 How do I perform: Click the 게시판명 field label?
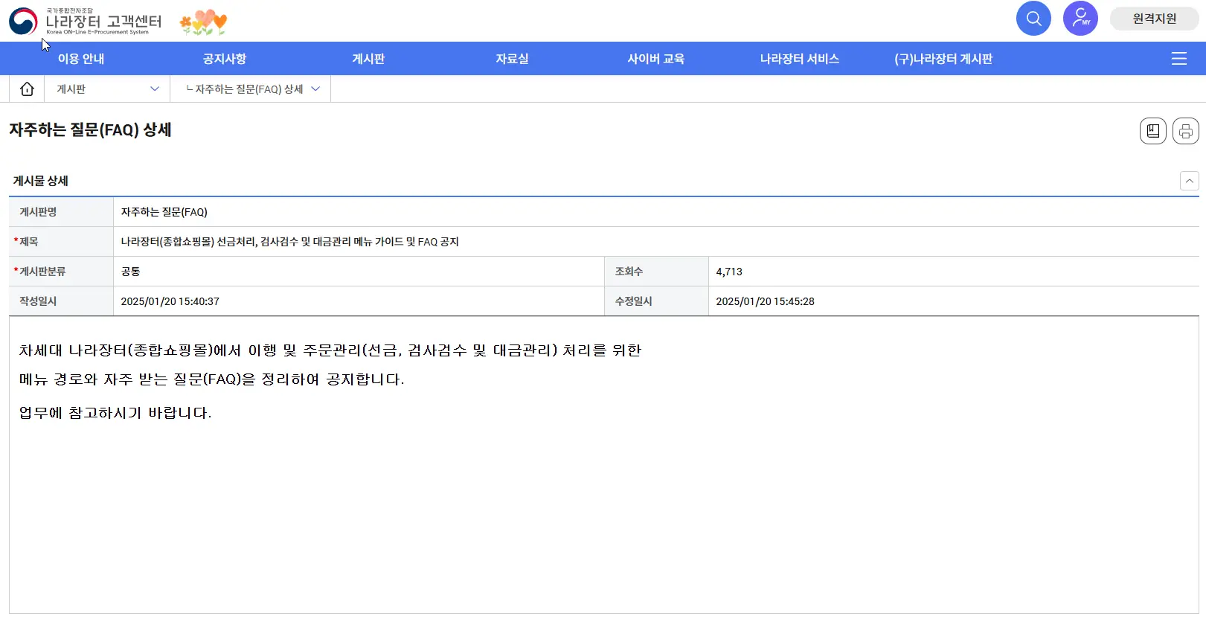tap(38, 212)
